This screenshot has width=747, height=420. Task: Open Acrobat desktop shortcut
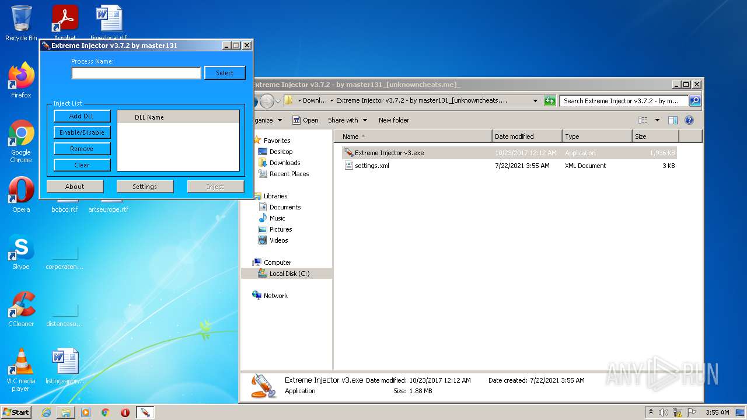pyautogui.click(x=65, y=23)
